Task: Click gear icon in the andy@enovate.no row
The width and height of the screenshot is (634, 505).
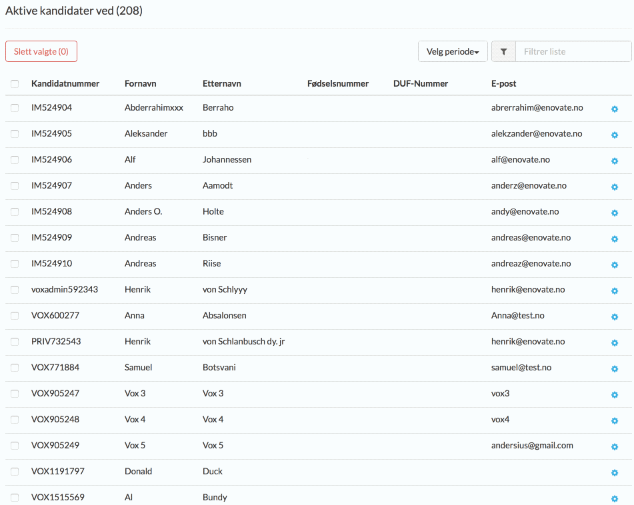Action: pos(615,213)
